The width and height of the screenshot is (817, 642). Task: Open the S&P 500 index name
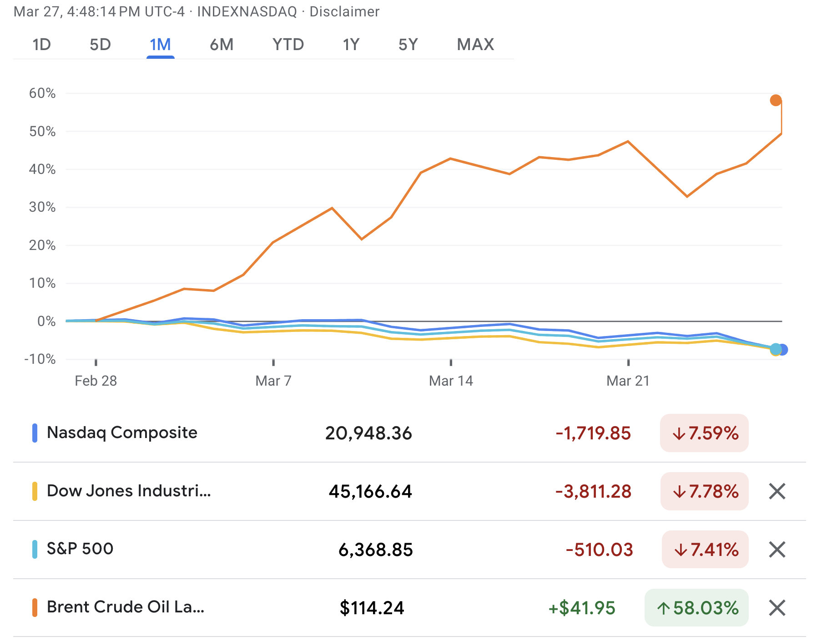[x=80, y=549]
